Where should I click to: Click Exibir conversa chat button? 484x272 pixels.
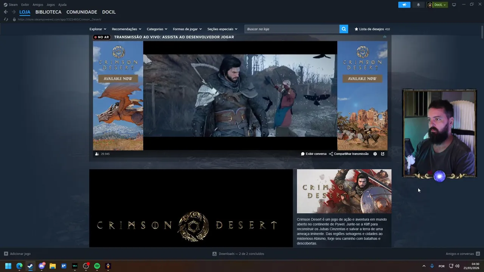click(x=313, y=154)
